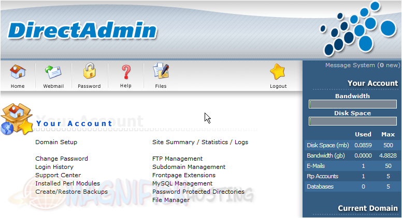Image resolution: width=402 pixels, height=218 pixels.
Task: Open Webmail envelope icon
Action: (x=53, y=72)
